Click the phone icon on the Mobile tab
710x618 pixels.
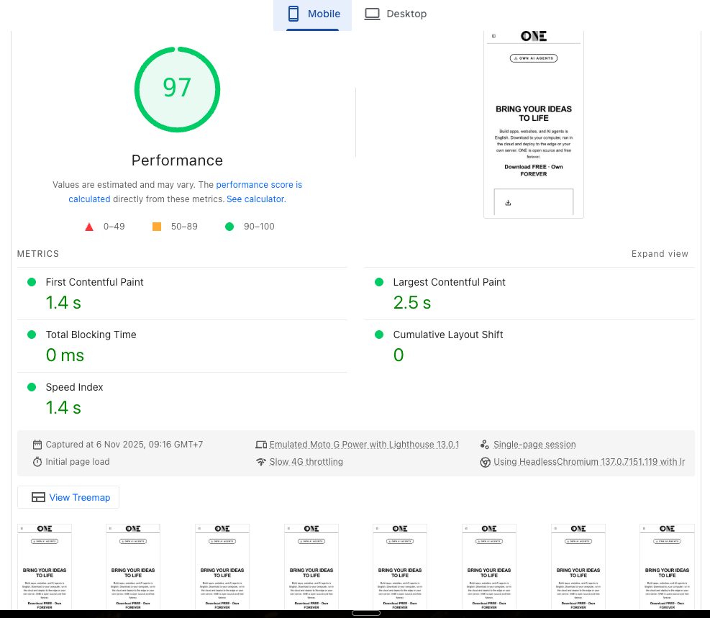coord(293,13)
